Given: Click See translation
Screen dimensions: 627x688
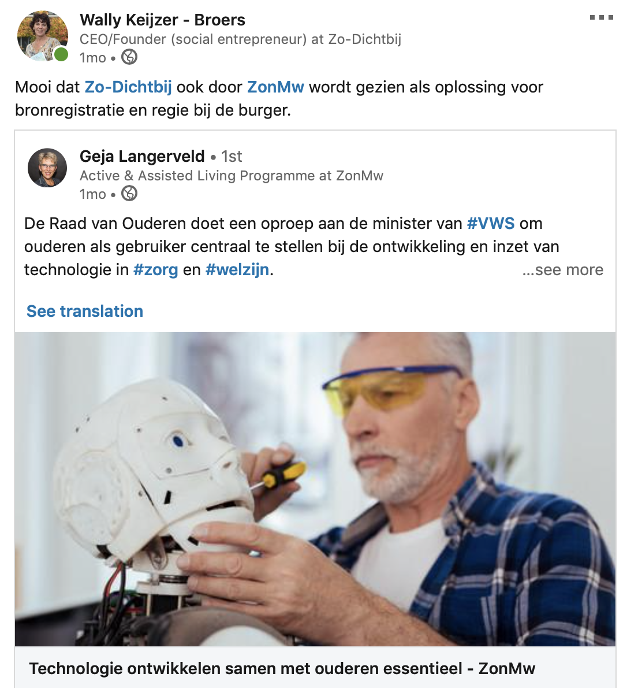Looking at the screenshot, I should (x=84, y=311).
